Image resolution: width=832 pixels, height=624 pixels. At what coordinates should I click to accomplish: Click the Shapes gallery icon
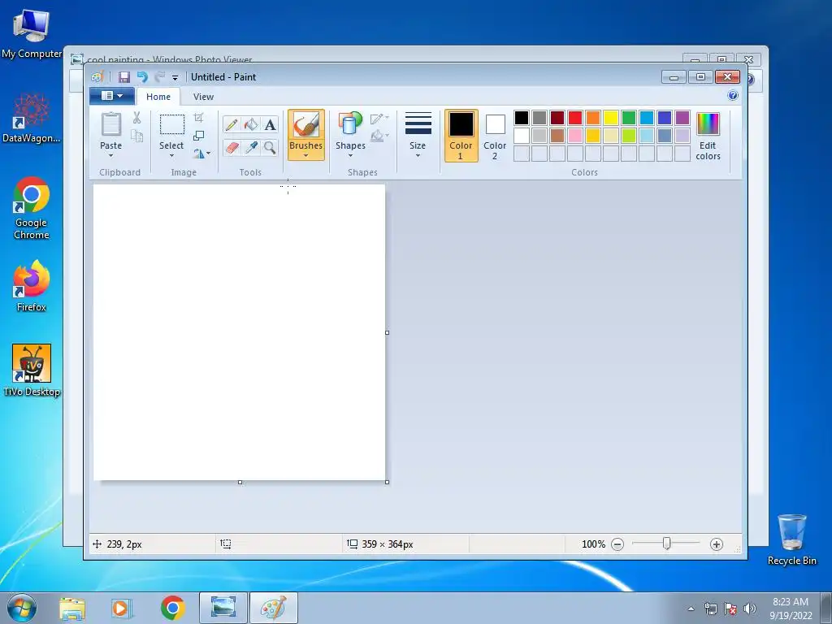coord(350,124)
